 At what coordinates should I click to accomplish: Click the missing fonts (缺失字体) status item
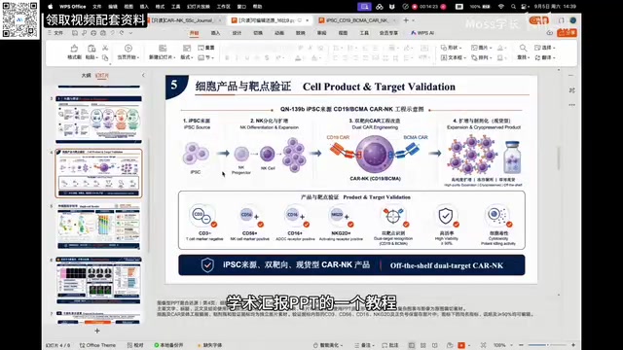210,345
